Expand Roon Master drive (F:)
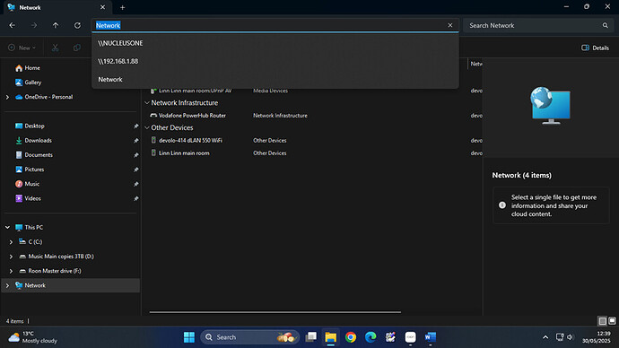This screenshot has height=348, width=619. (x=11, y=271)
